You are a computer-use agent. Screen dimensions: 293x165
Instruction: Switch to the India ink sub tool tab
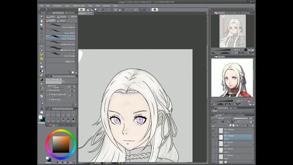pos(72,16)
